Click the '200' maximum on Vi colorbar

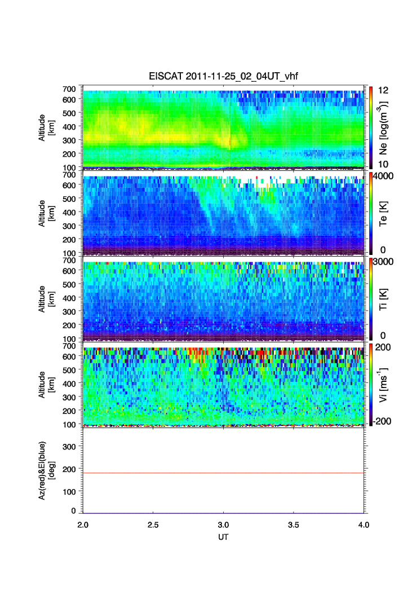pos(383,347)
